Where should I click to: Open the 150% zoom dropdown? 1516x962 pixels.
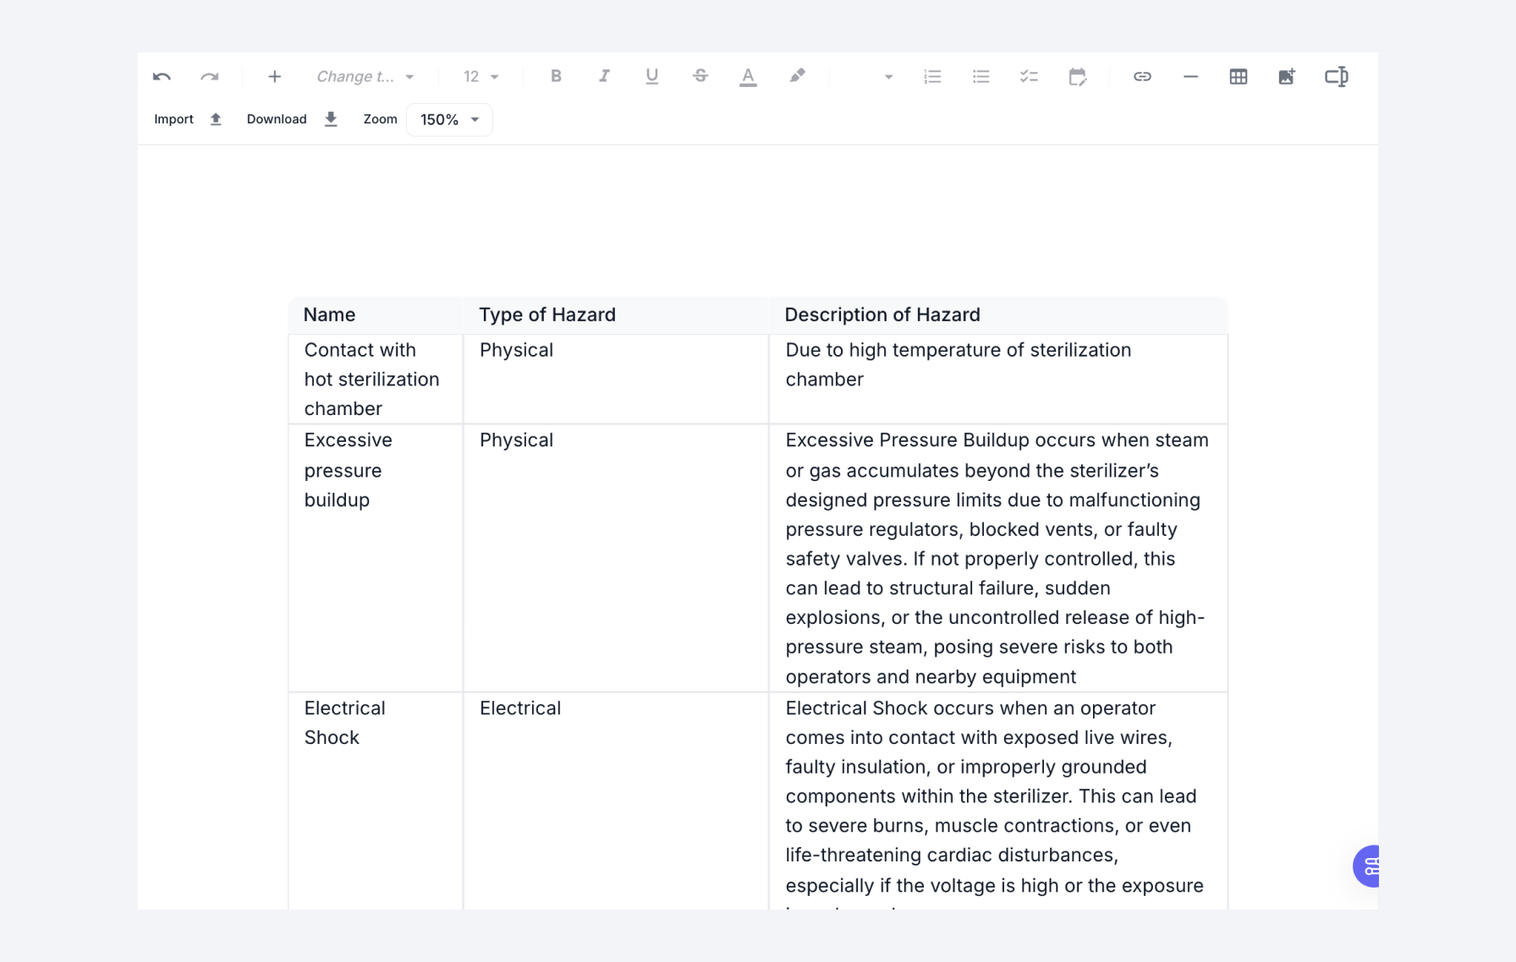tap(449, 120)
